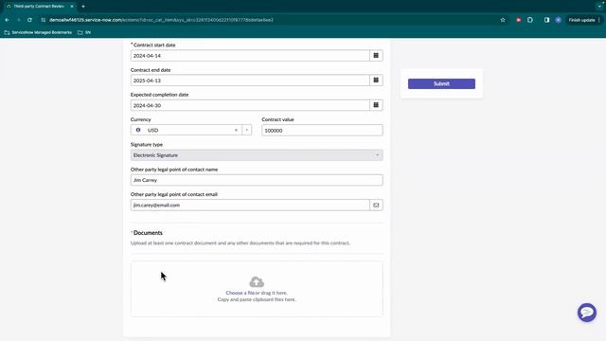This screenshot has height=341, width=606.
Task: Expand the tab search chevron at top right
Action: (x=599, y=7)
